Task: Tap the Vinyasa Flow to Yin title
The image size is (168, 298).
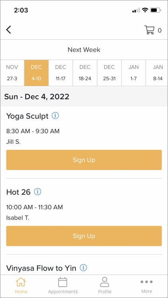Action: point(41,268)
